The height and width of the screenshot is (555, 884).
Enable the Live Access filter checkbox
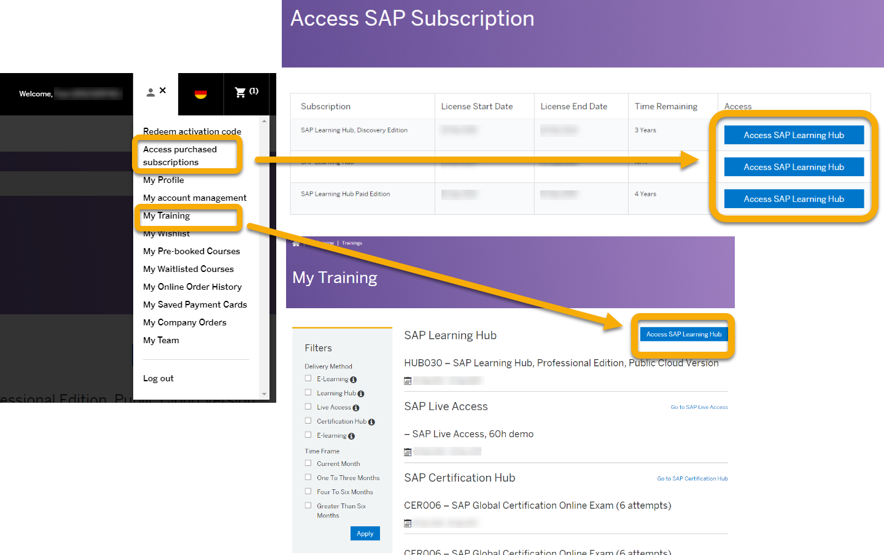click(308, 406)
